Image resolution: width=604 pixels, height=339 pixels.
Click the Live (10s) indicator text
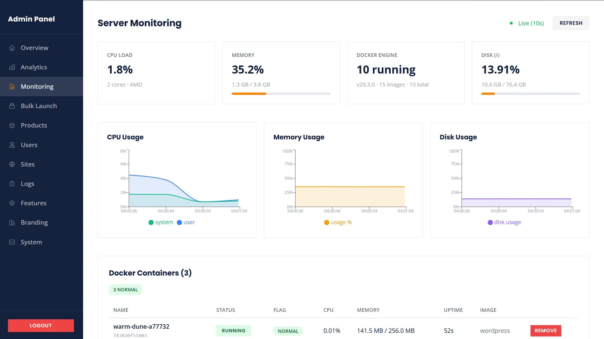click(x=531, y=23)
